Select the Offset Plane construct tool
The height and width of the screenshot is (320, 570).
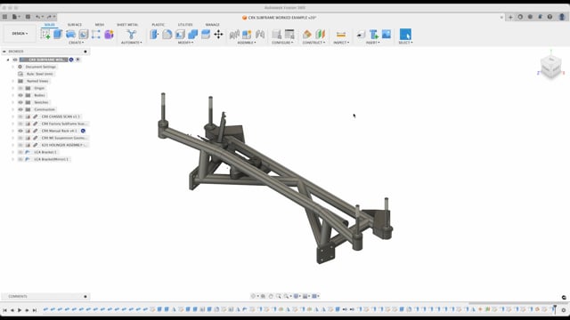[x=307, y=34]
